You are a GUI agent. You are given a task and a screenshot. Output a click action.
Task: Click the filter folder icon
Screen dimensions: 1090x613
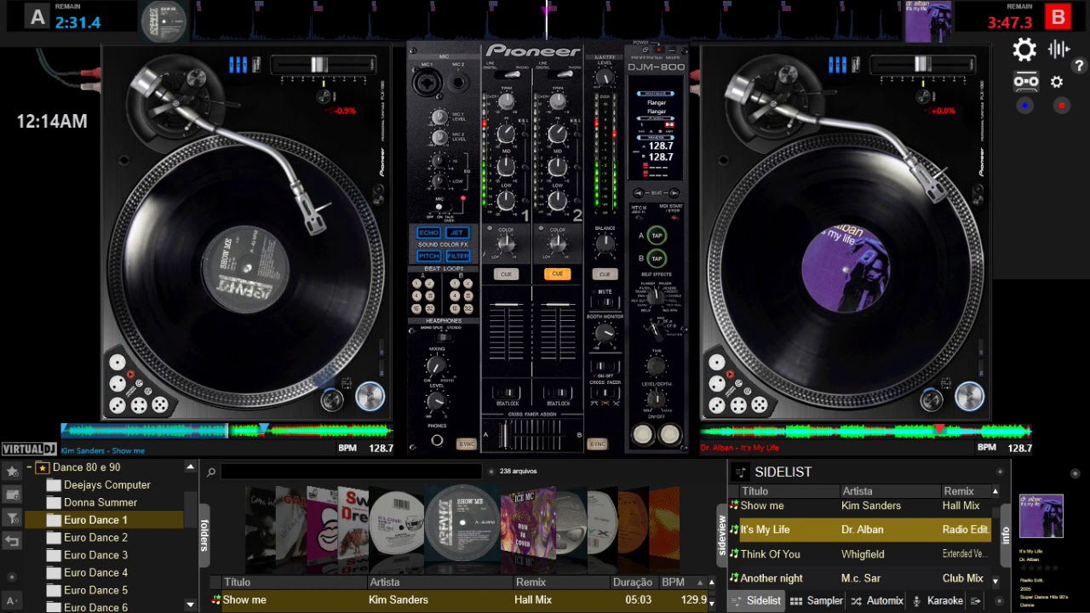click(12, 518)
